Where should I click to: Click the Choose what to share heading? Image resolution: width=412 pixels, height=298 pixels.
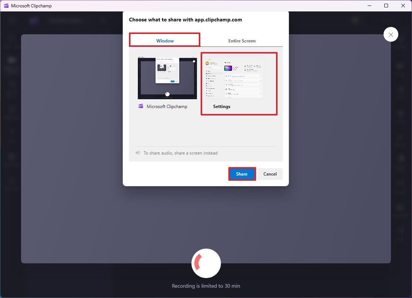tap(185, 20)
